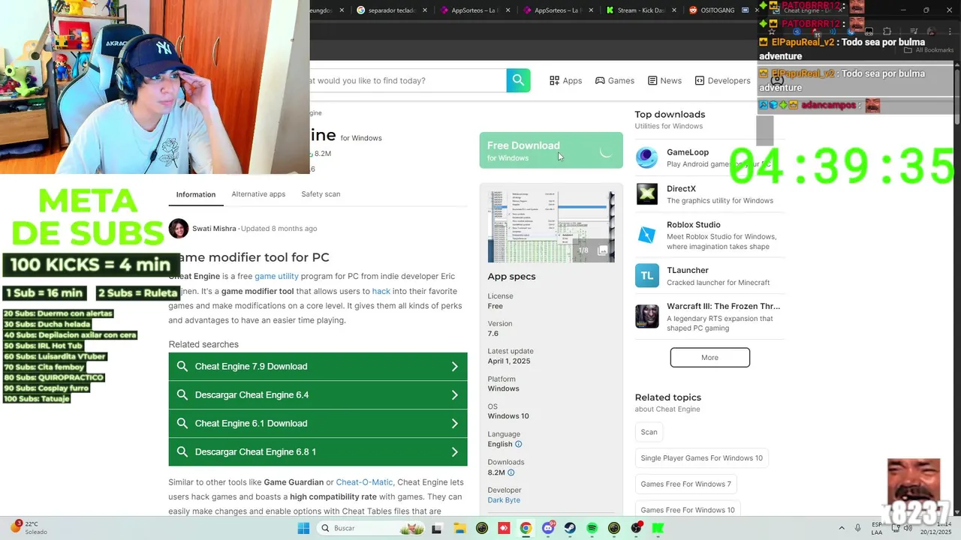Switch to the Alternative apps tab
The height and width of the screenshot is (540, 961).
(258, 194)
